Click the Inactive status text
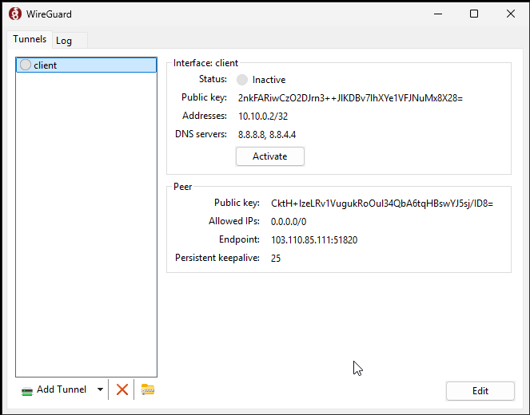 click(269, 80)
